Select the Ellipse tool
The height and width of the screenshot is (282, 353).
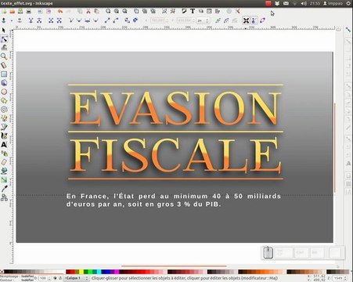4,92
